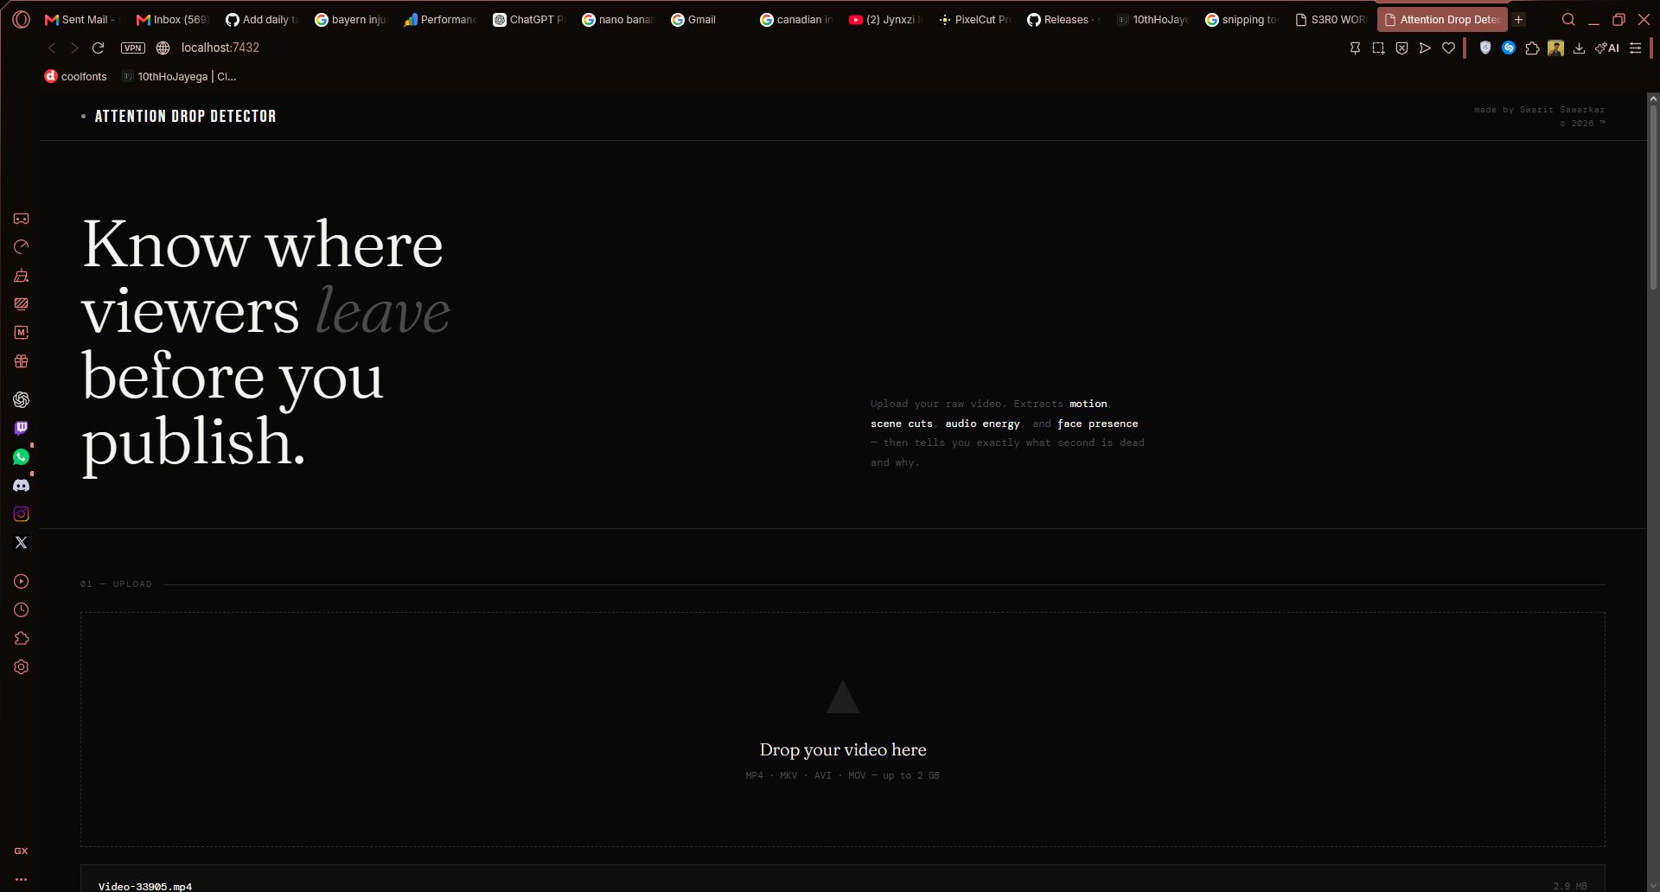Open the coolfonts bookmark
The height and width of the screenshot is (892, 1660).
(76, 76)
